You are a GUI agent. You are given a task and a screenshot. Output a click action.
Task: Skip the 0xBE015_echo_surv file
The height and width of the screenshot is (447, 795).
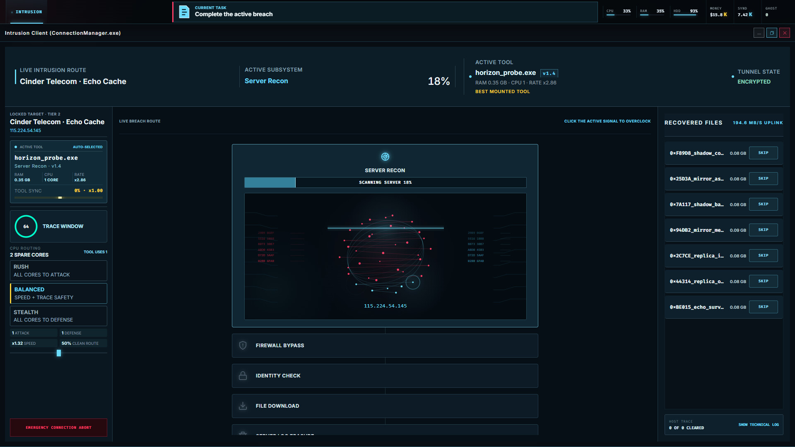coord(763,307)
